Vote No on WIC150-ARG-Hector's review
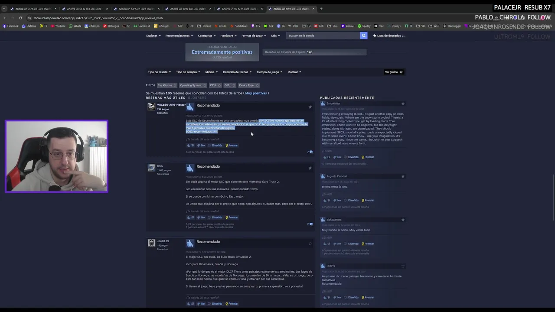555x312 pixels. pyautogui.click(x=200, y=146)
